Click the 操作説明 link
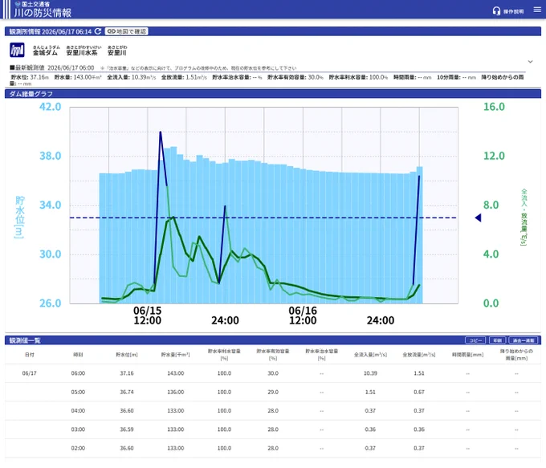This screenshot has width=546, height=468. [513, 11]
